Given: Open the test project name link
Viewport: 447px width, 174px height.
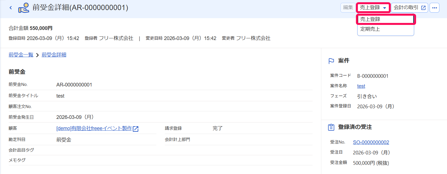Looking at the screenshot, I should (x=361, y=86).
